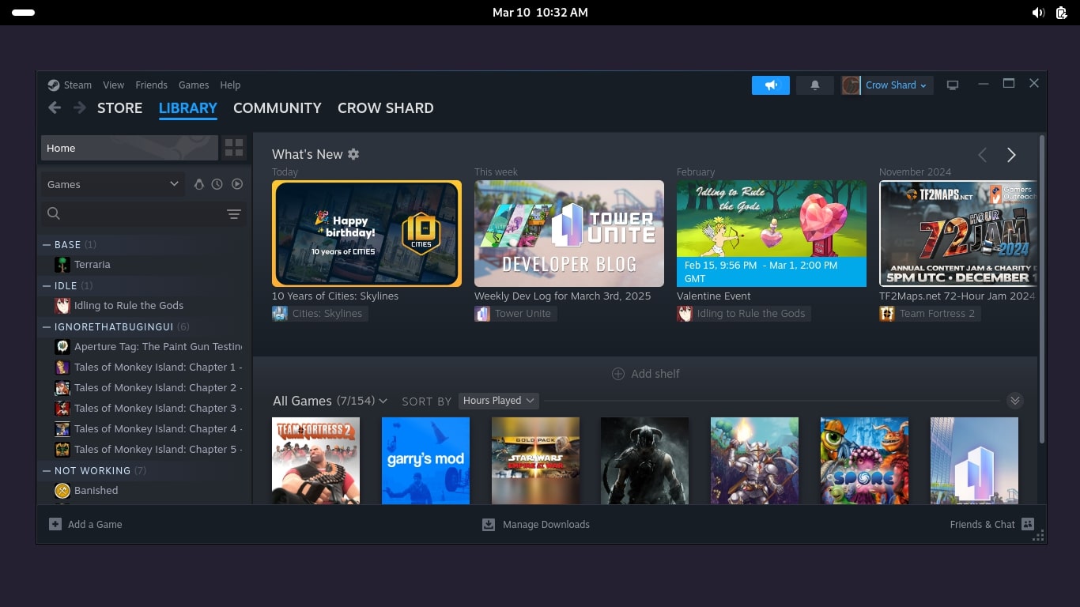1080x607 pixels.
Task: Open the Help menu
Action: [x=230, y=85]
